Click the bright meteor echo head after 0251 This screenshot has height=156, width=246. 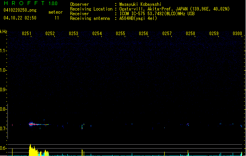(x=31, y=124)
